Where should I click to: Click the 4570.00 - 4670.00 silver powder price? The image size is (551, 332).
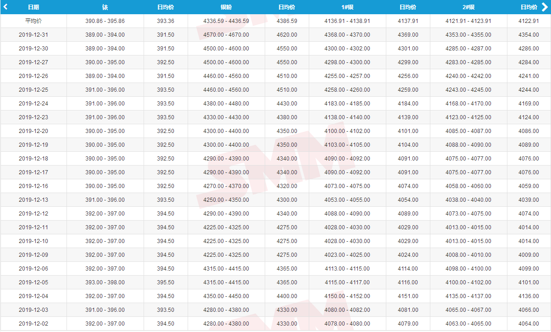pyautogui.click(x=226, y=35)
